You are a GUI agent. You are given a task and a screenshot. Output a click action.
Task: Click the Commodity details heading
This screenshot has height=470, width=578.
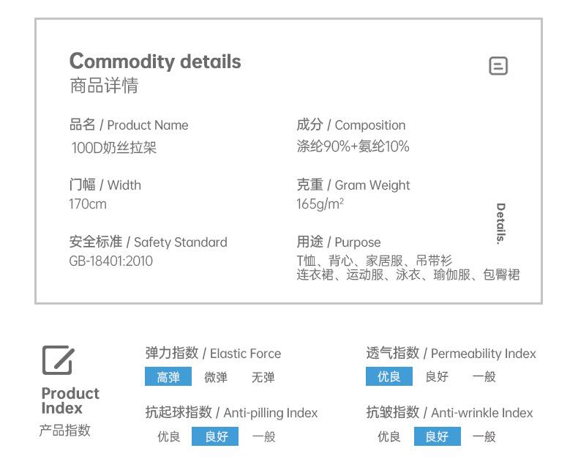pyautogui.click(x=155, y=61)
